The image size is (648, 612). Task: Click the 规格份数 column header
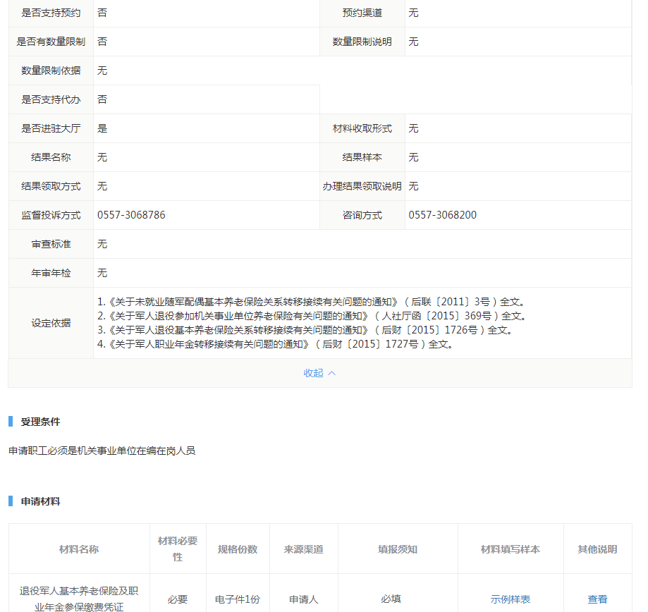pyautogui.click(x=238, y=549)
